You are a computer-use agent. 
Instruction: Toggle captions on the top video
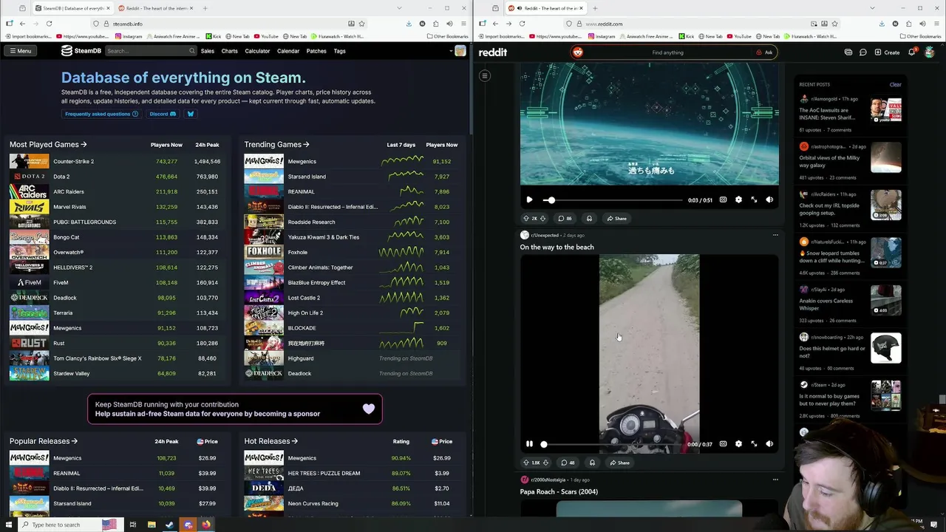pos(723,199)
